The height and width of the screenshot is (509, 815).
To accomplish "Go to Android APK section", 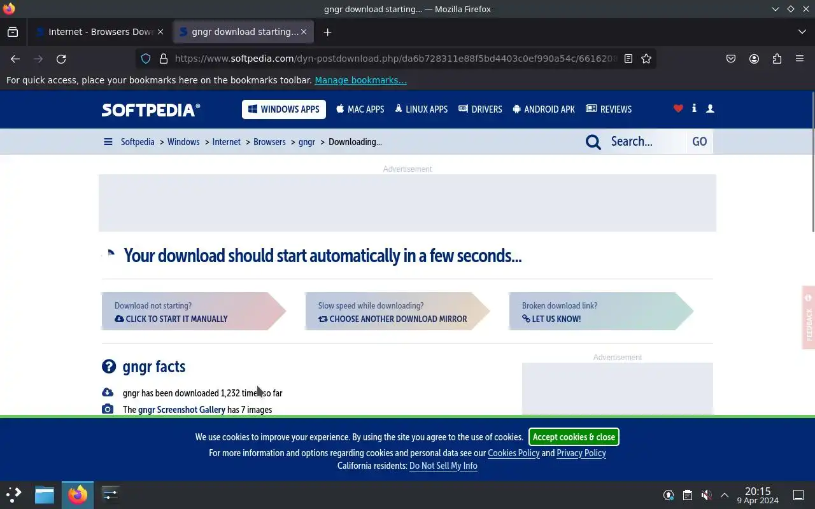I will [544, 109].
